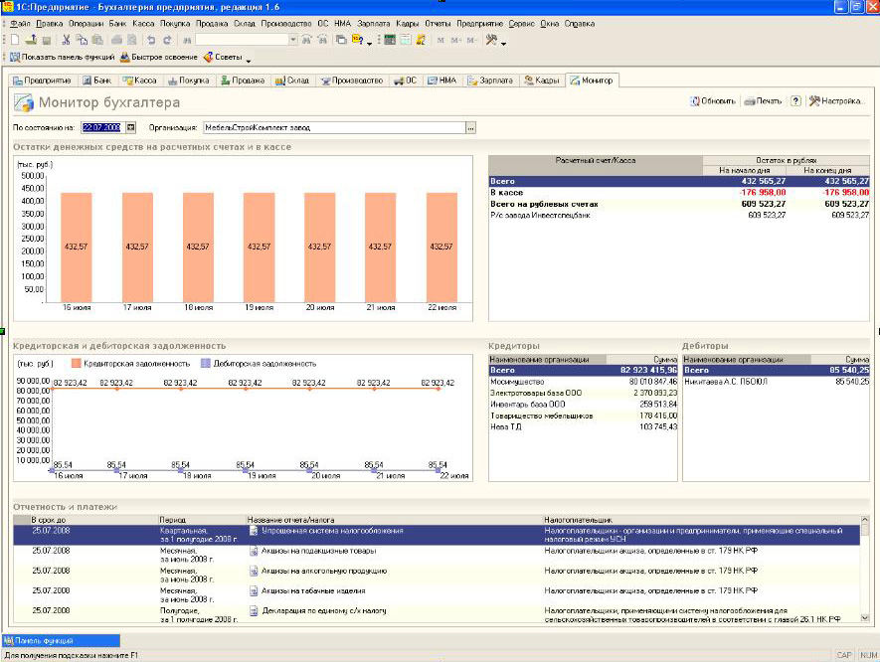880x662 pixels.
Task: Click the reports list scrollbar up arrow
Action: pyautogui.click(x=865, y=520)
